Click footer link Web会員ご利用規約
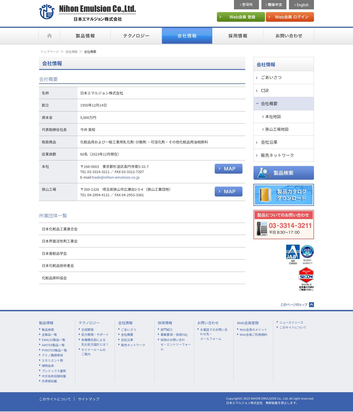This screenshot has height=412, width=353. 253,335
